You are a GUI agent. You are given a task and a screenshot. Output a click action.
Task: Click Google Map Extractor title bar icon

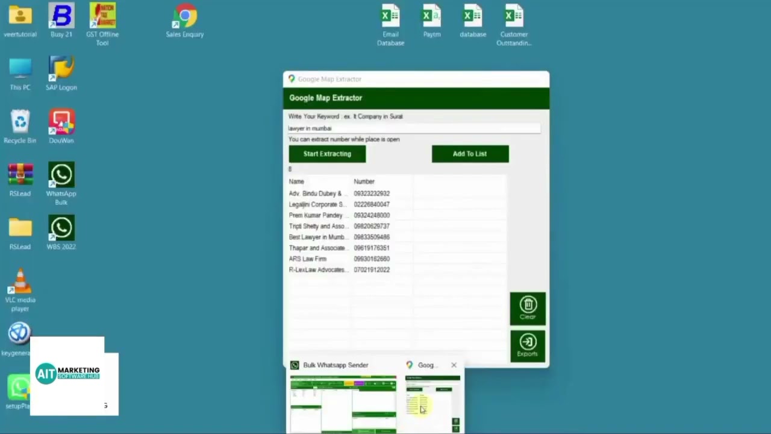coord(292,79)
